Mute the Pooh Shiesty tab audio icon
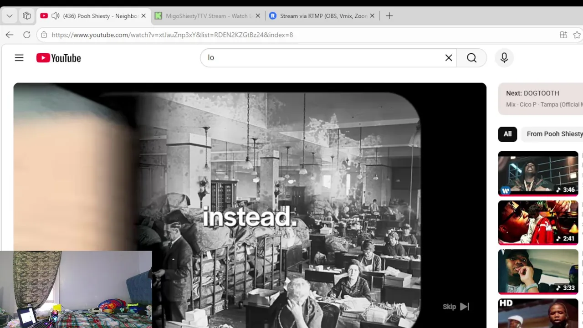Viewport: 583px width, 328px height. click(56, 16)
